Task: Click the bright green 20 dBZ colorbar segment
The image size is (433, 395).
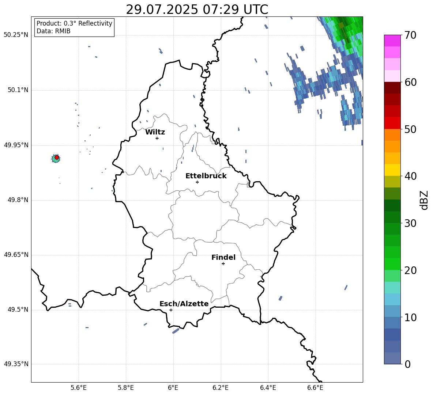Action: (392, 264)
